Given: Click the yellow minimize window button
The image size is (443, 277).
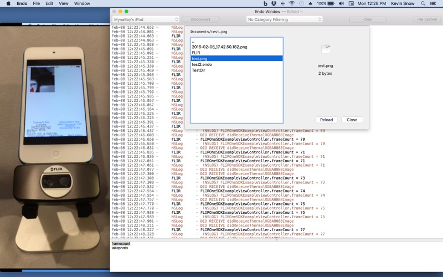Looking at the screenshot, I should click(120, 12).
